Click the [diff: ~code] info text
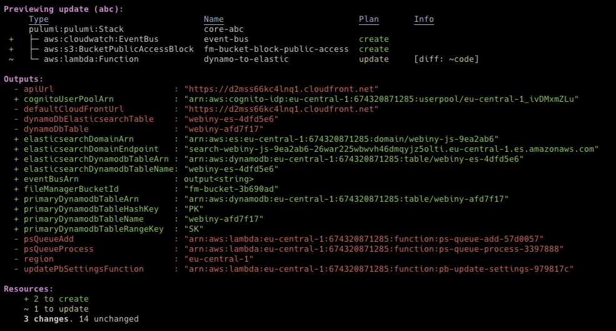Viewport: 616px width, 331px height. (447, 59)
